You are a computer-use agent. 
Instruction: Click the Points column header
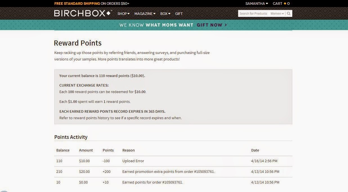(108, 150)
